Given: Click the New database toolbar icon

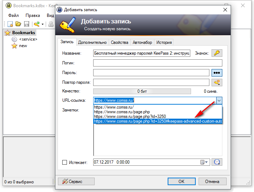Looking at the screenshot, I should pos(10,24).
